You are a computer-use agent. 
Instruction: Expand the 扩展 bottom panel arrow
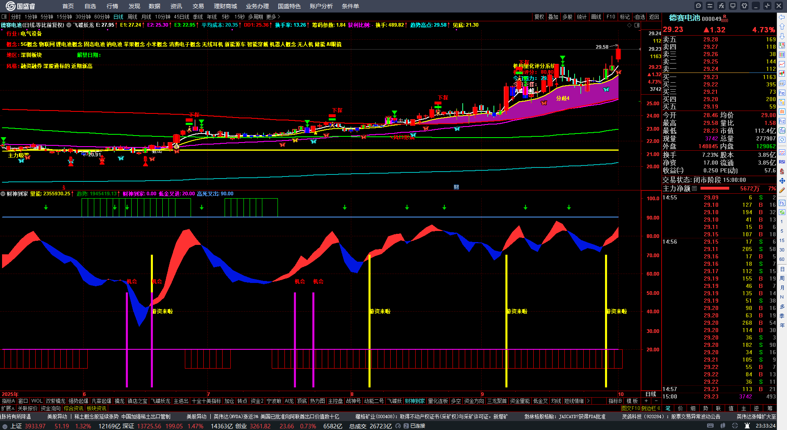click(x=8, y=408)
